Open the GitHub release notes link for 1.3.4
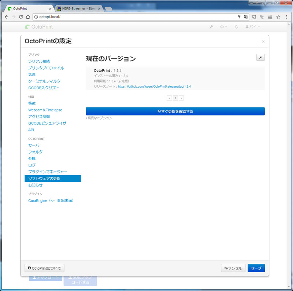This screenshot has width=293, height=291. tap(154, 86)
